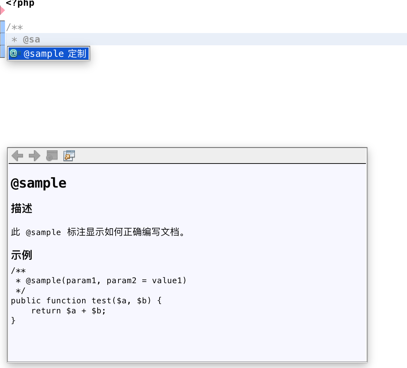
Task: Open documentation in external browser via toolbar icon
Action: click(x=68, y=155)
